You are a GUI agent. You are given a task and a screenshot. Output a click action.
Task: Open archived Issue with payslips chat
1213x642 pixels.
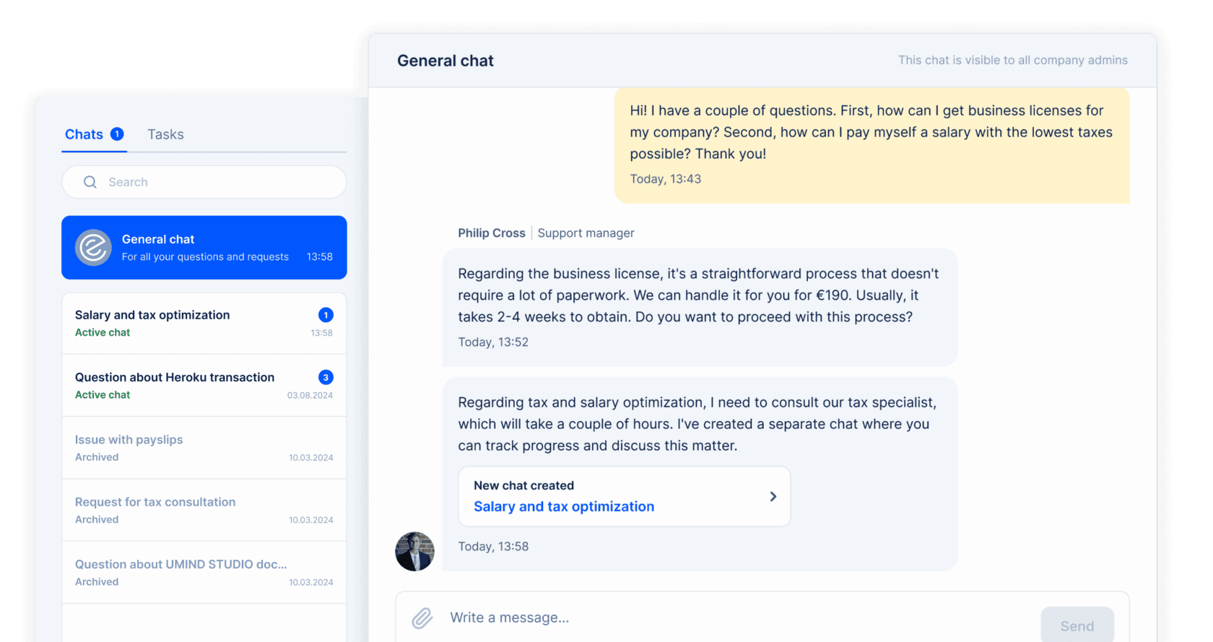tap(204, 448)
